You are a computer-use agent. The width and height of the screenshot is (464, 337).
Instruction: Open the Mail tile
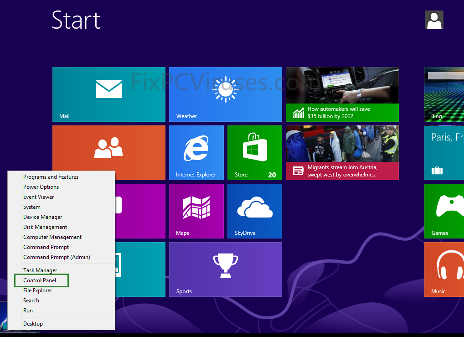point(108,94)
